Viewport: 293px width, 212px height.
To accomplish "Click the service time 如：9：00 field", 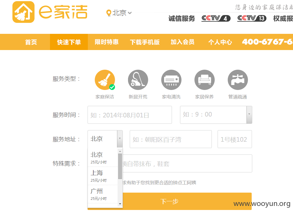I will click(213, 115).
